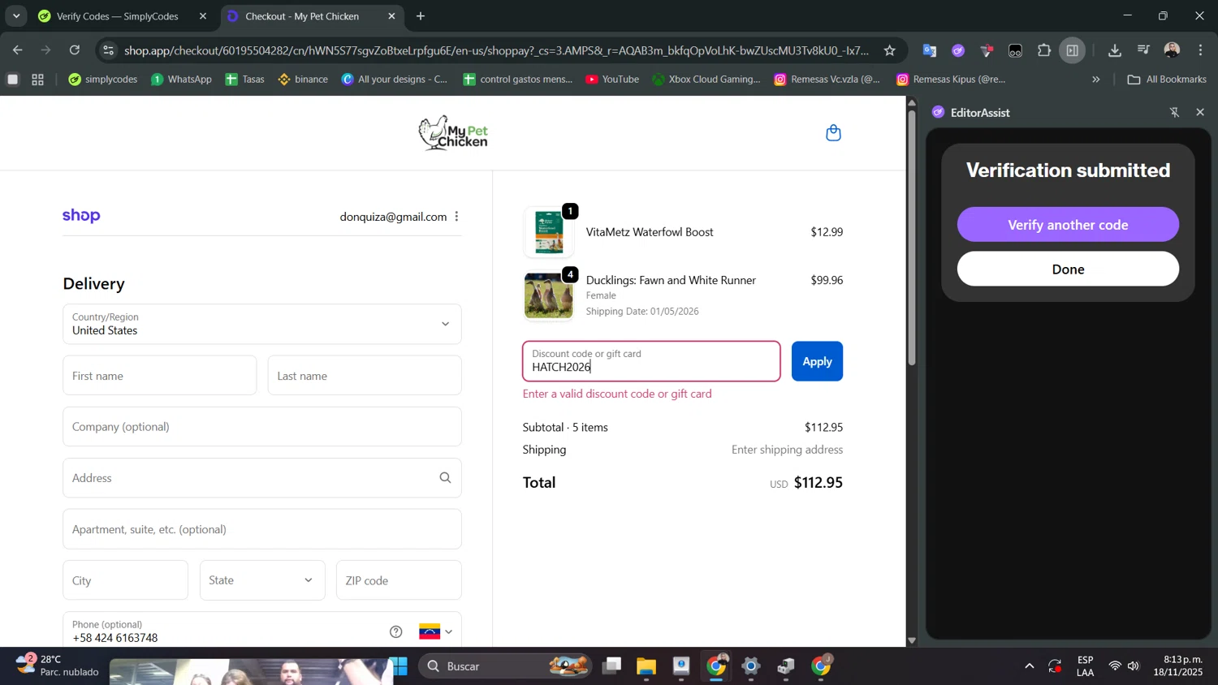Open WhatsApp bookmark
This screenshot has width=1218, height=685.
tap(181, 80)
